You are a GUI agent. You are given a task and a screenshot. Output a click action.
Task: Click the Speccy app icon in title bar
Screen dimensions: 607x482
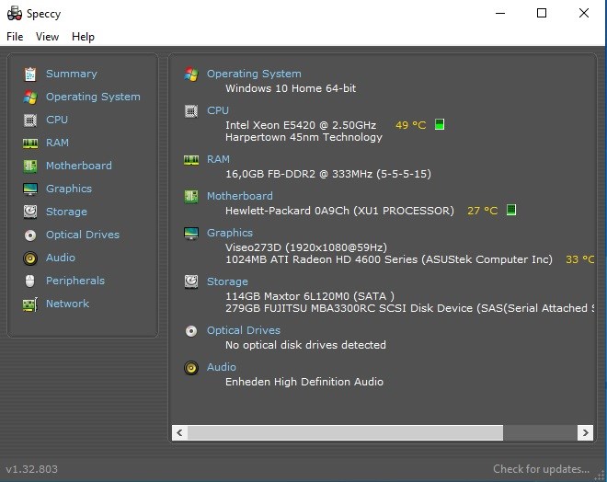pos(15,14)
